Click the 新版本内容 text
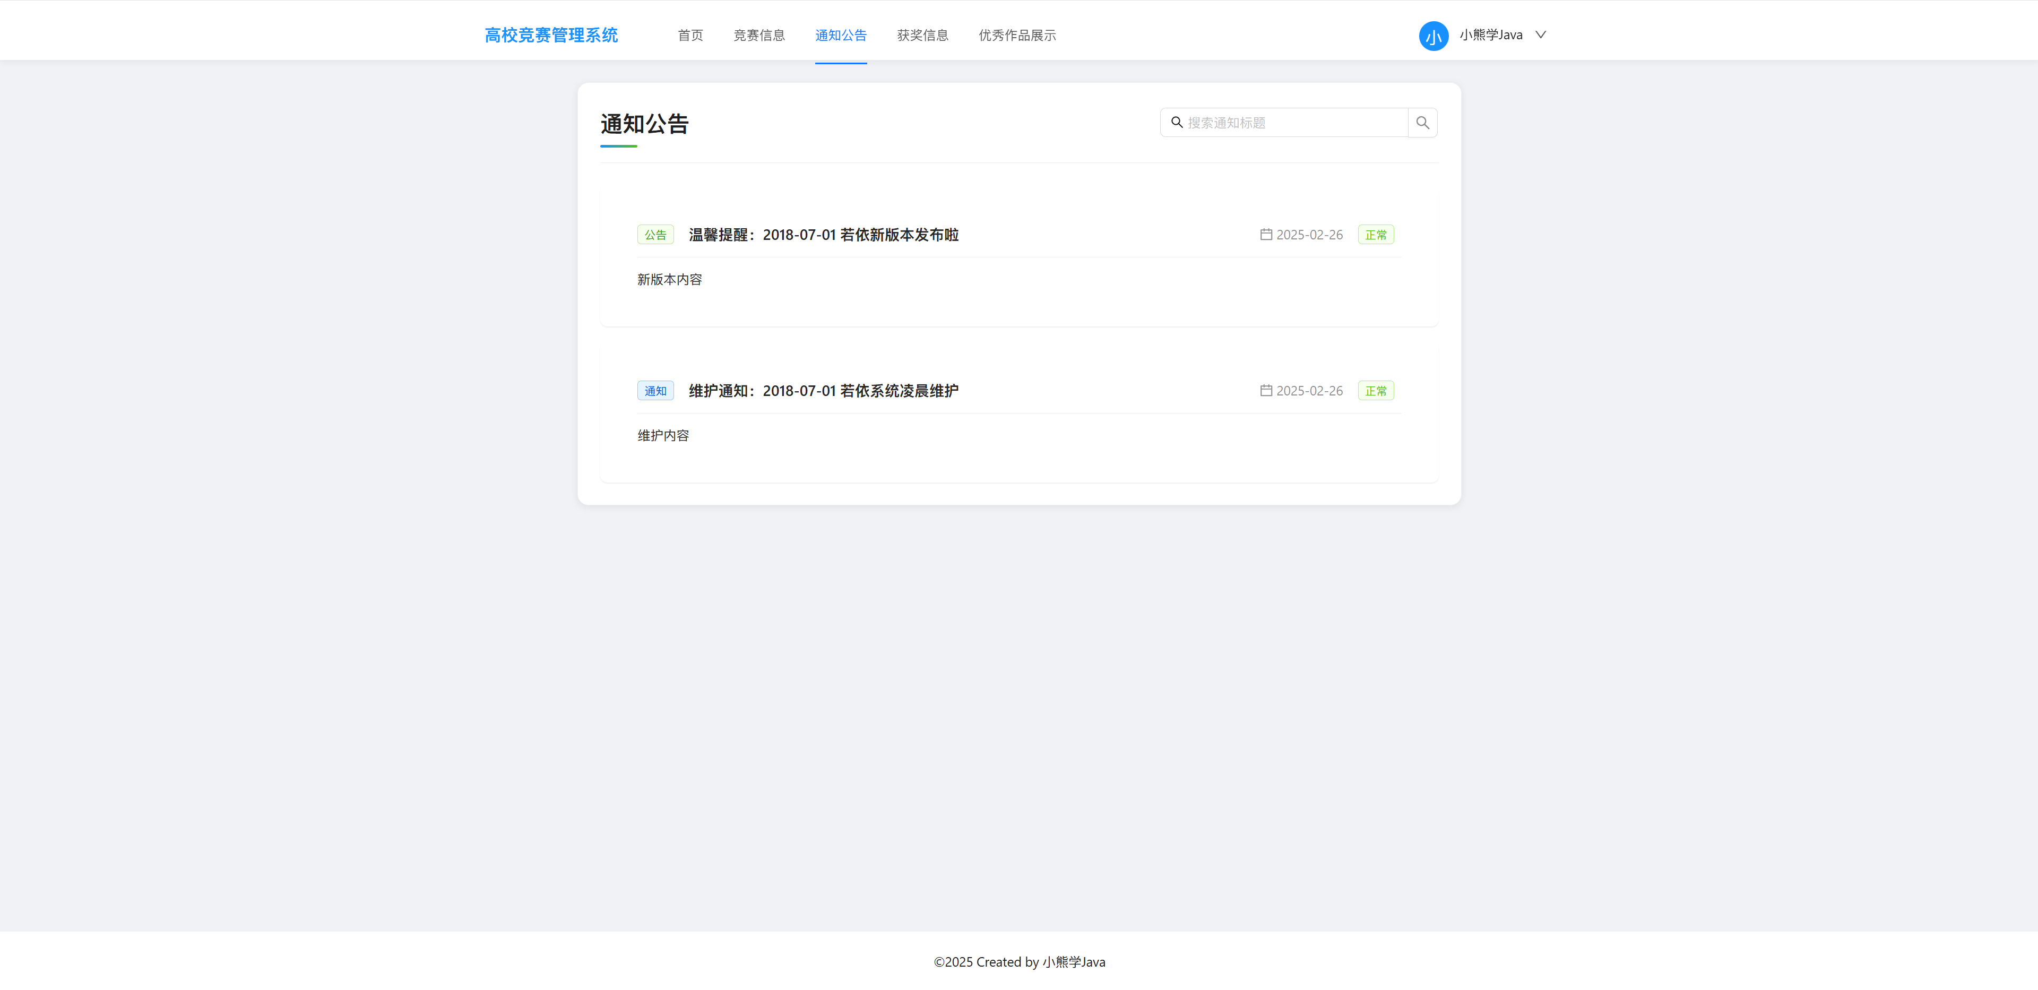 tap(669, 279)
